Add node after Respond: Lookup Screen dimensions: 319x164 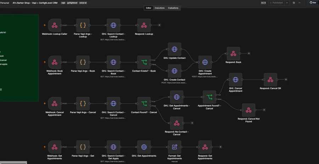pos(159,25)
